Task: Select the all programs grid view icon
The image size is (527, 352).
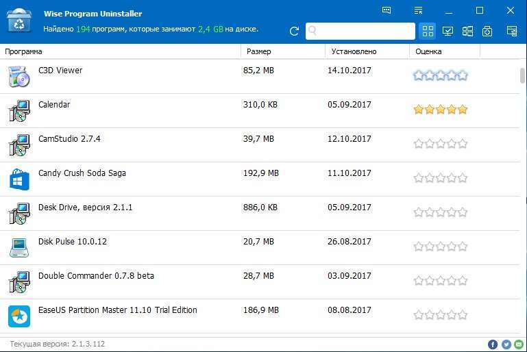Action: (x=428, y=32)
